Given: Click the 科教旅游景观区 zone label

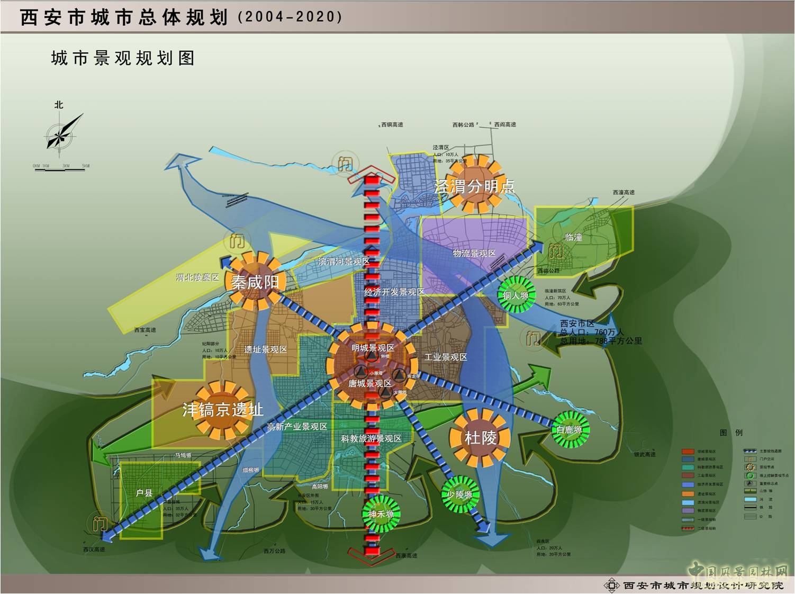Looking at the screenshot, I should tap(371, 438).
